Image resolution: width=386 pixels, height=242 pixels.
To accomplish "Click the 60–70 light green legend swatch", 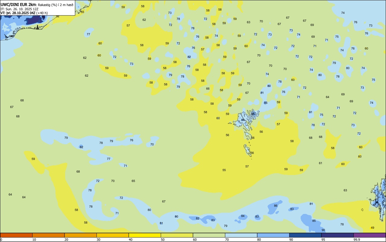I will (209, 235).
